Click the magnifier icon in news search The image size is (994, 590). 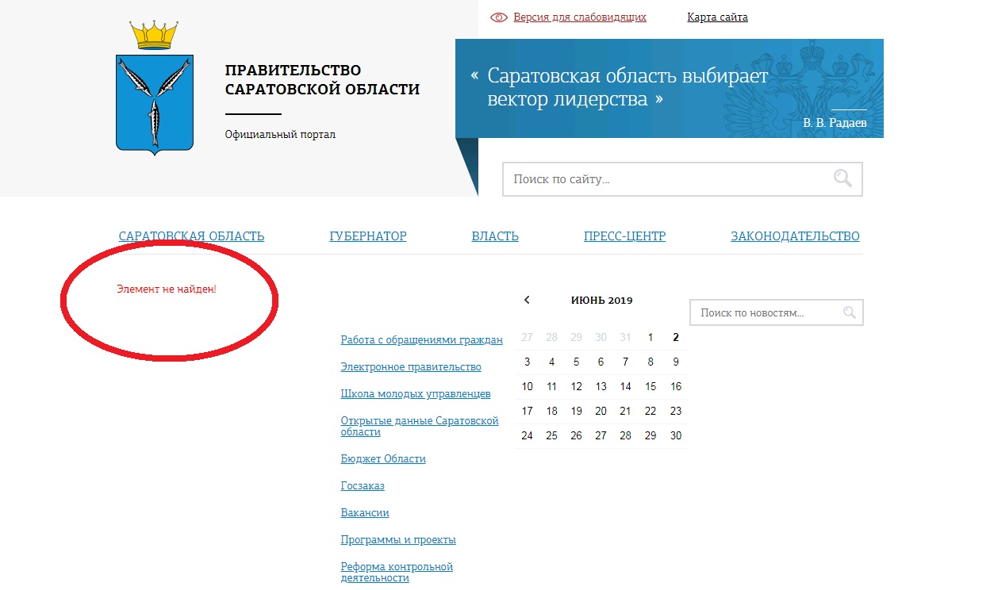[849, 312]
